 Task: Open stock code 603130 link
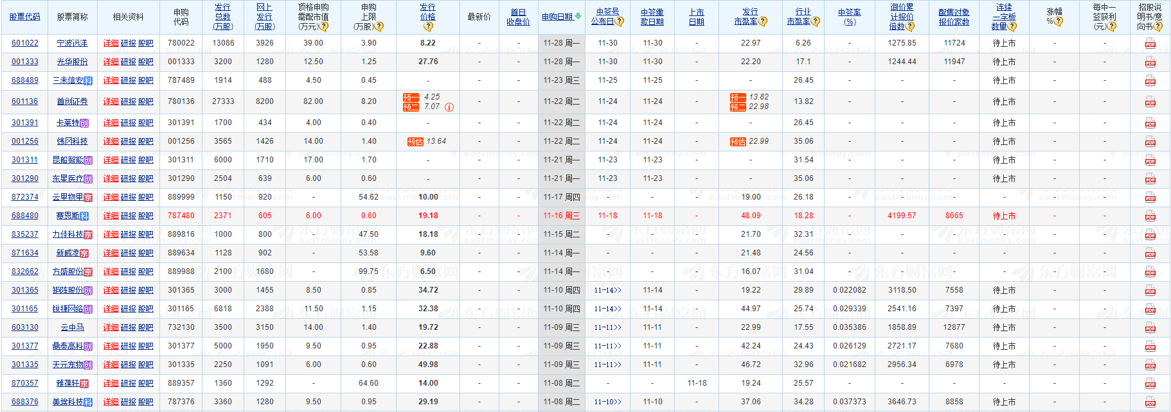pyautogui.click(x=25, y=327)
